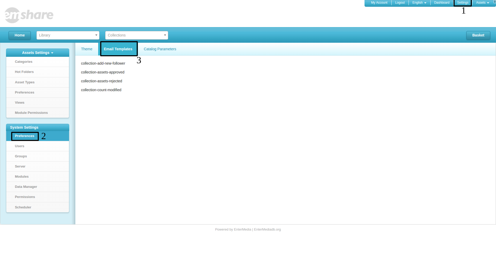Open the Collections dropdown
This screenshot has height=254, width=496.
tap(137, 35)
